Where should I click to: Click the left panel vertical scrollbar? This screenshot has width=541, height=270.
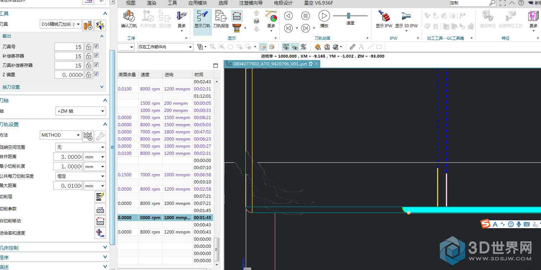tap(112, 147)
